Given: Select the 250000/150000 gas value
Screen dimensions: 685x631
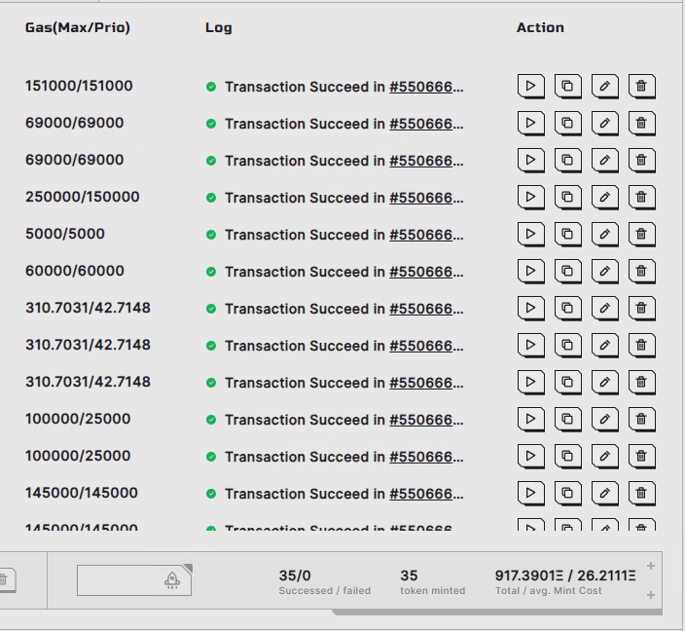Looking at the screenshot, I should pyautogui.click(x=82, y=197).
